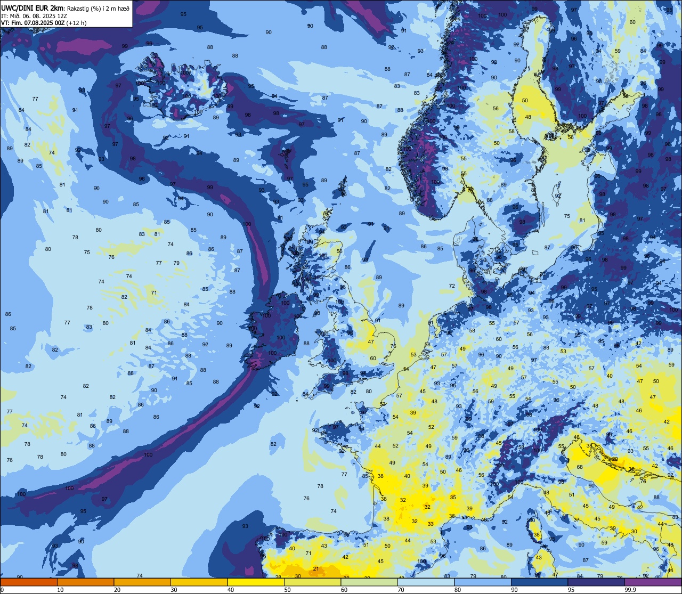Click the '99.9' legend scale label

[x=630, y=590]
